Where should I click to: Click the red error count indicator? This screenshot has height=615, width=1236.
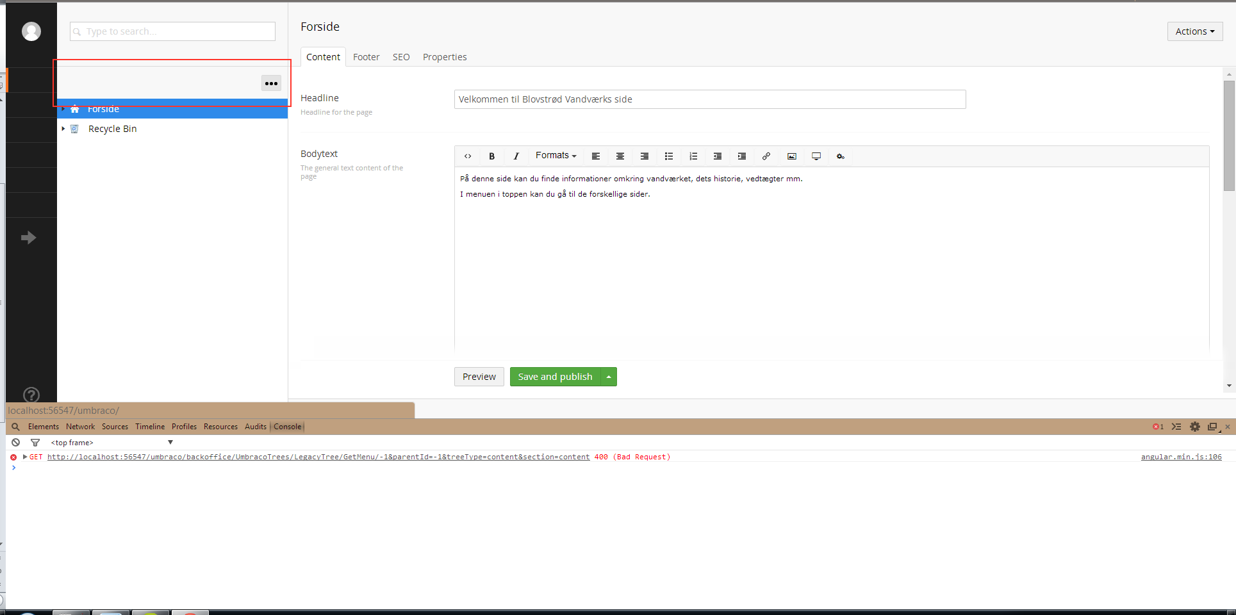click(1158, 427)
